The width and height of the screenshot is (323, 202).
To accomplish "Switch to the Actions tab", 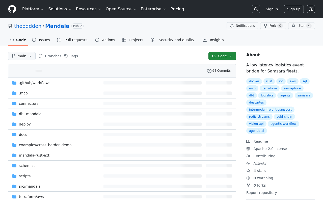I will [x=105, y=40].
